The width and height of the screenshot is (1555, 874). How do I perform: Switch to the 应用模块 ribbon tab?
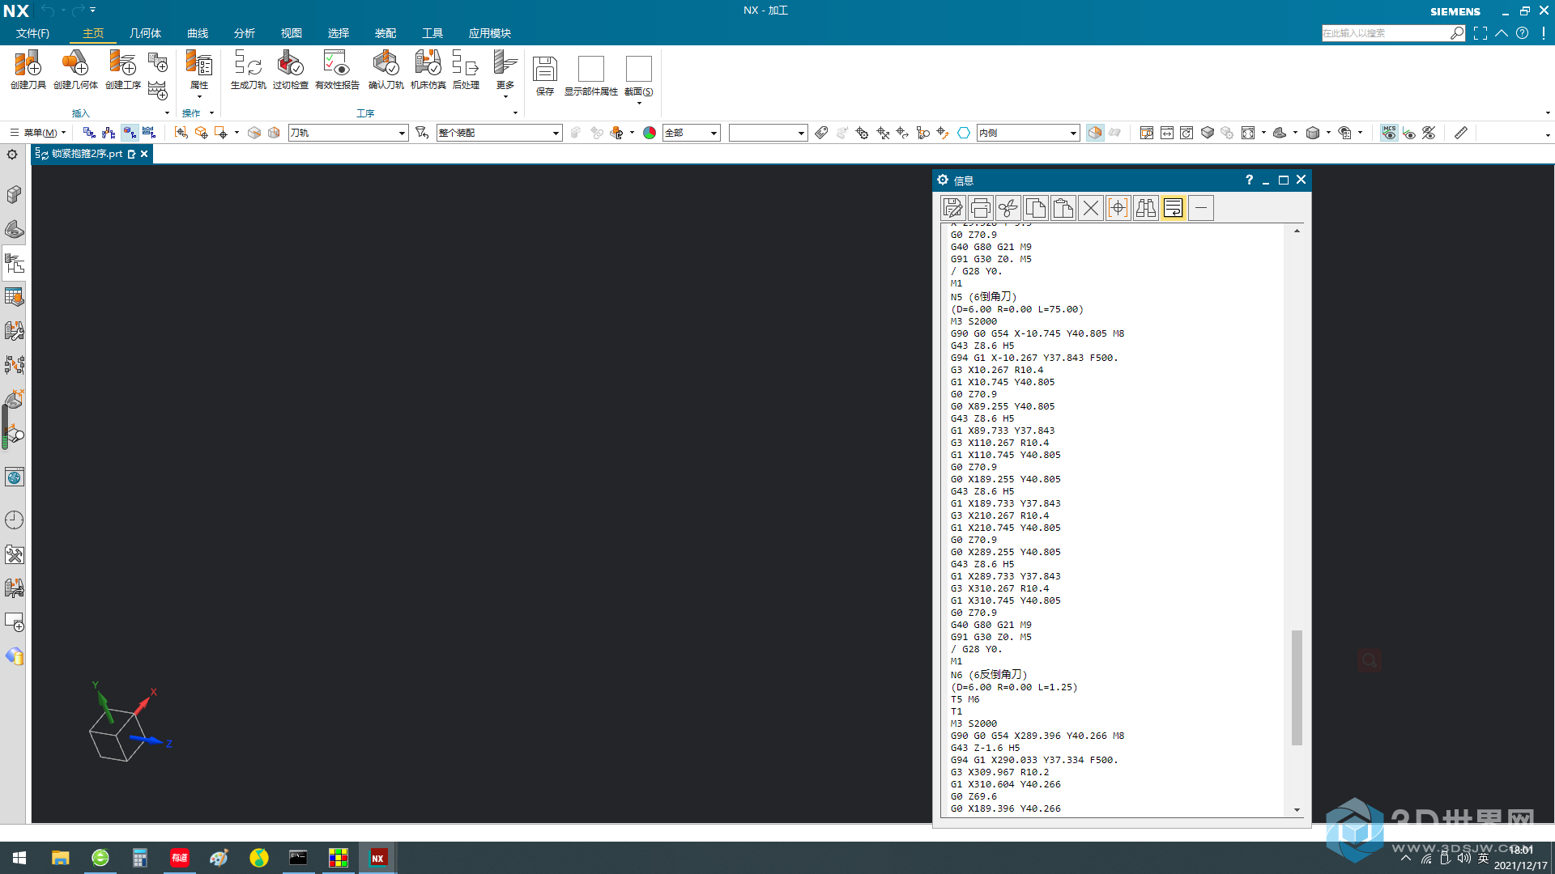click(x=490, y=33)
